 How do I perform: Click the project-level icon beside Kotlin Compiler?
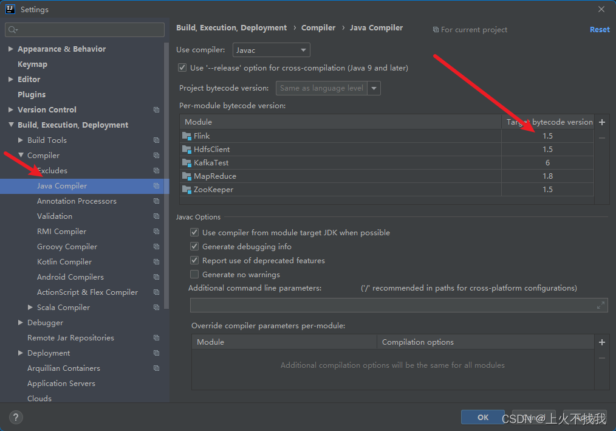[x=156, y=262]
